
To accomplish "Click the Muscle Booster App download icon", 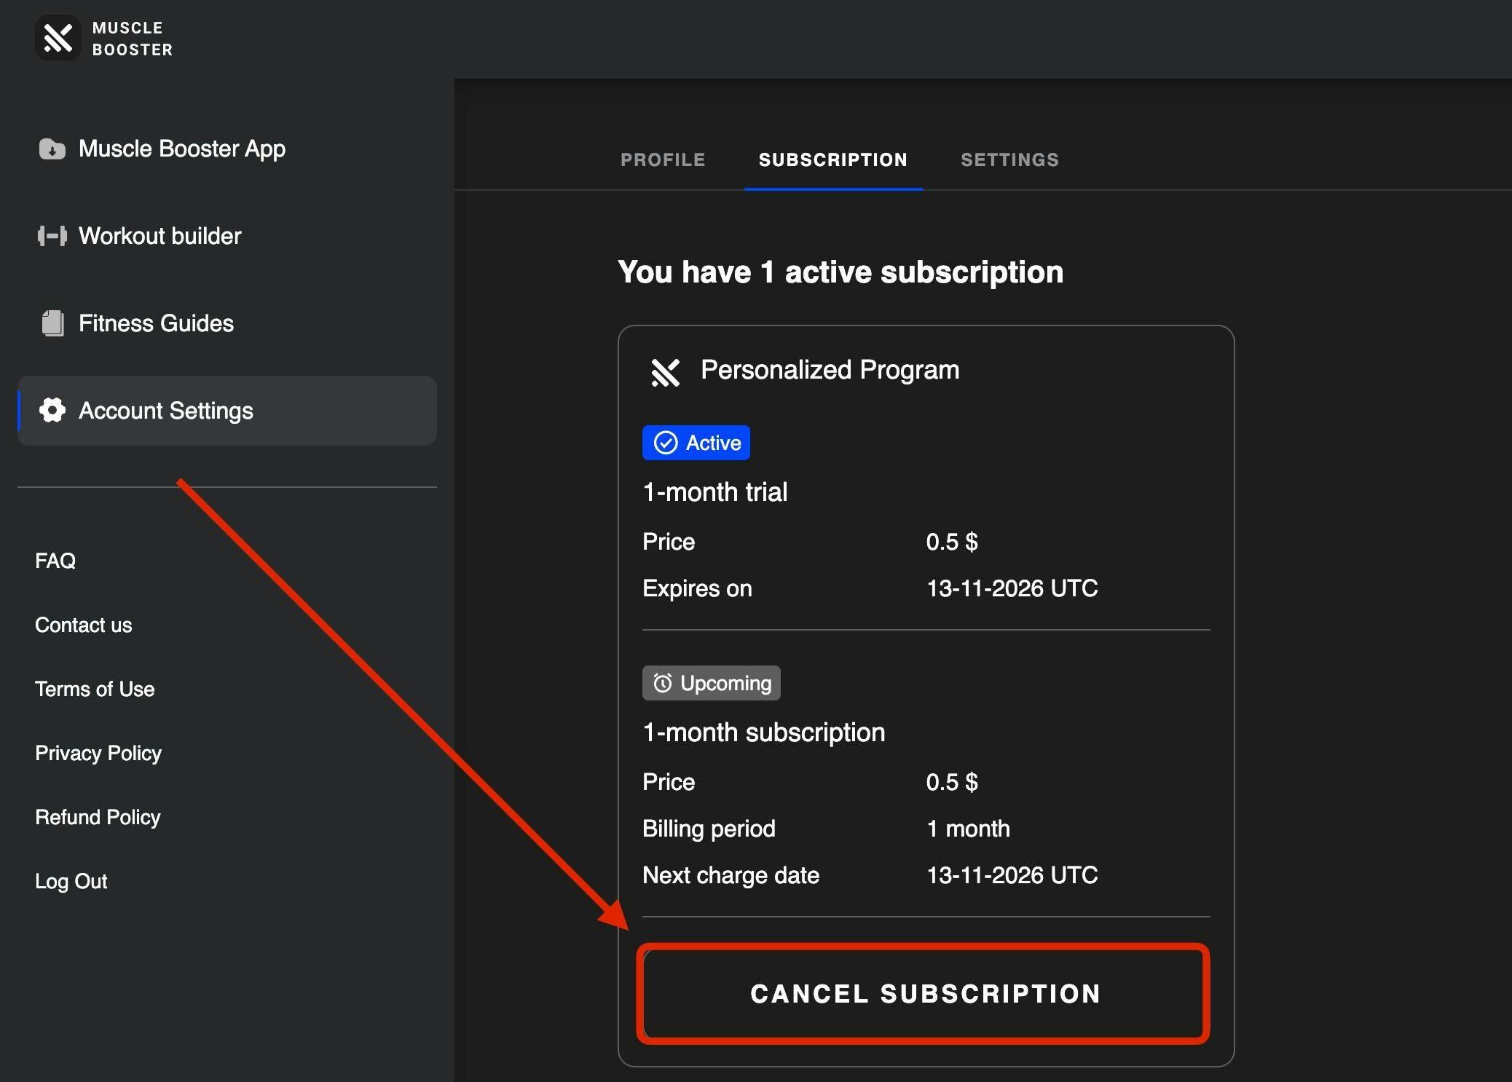I will coord(52,149).
